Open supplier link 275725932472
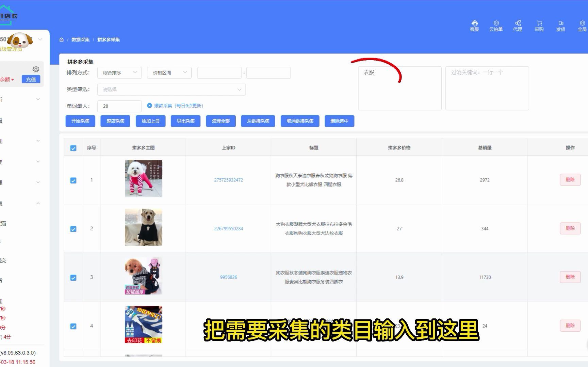The image size is (588, 367). (x=228, y=180)
